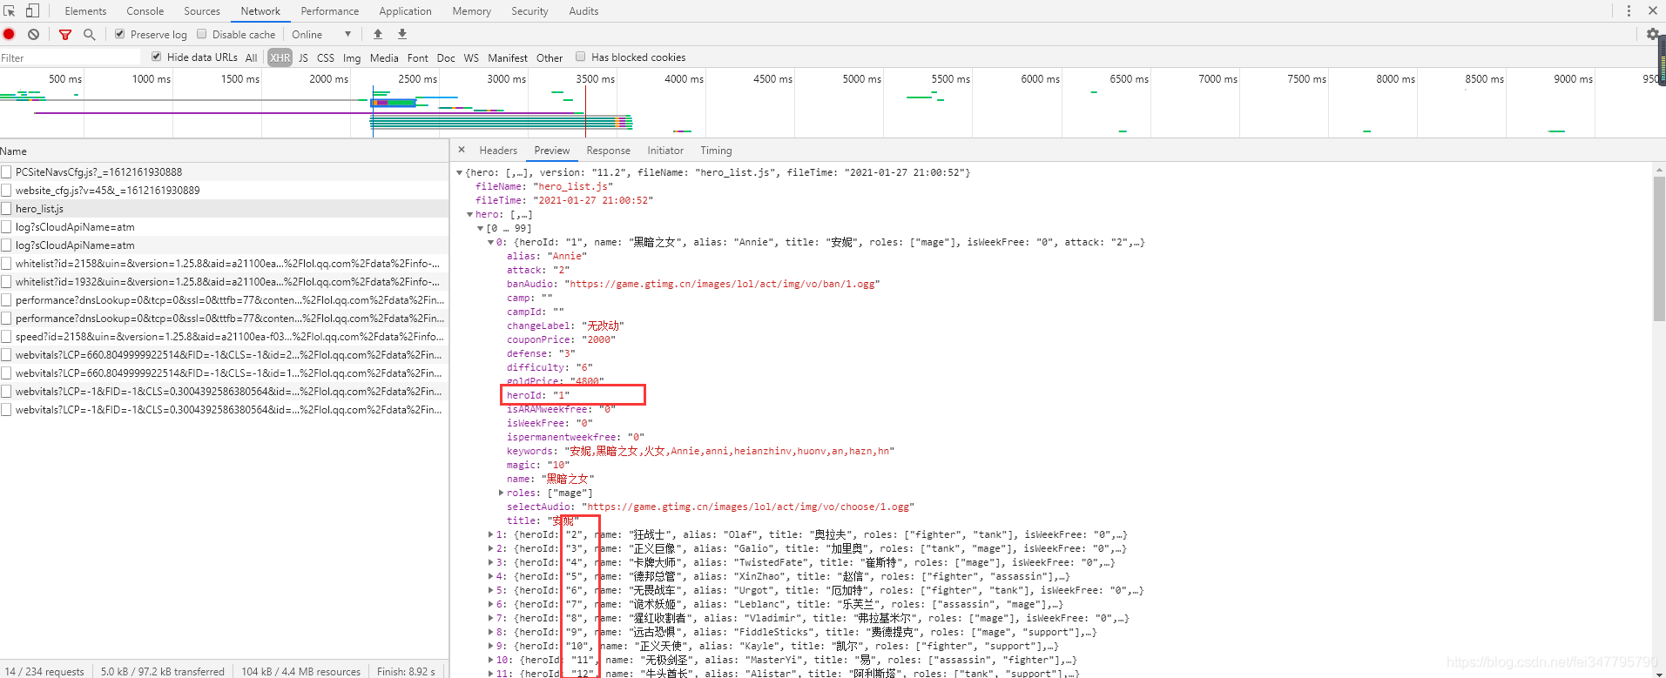Viewport: 1666px width, 678px height.
Task: Open the Application tab
Action: click(406, 11)
